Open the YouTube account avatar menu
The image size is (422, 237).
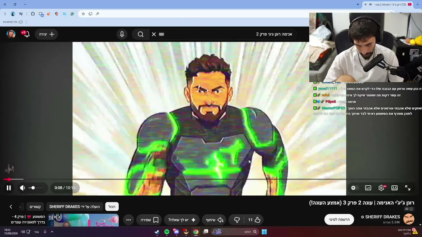(x=11, y=34)
